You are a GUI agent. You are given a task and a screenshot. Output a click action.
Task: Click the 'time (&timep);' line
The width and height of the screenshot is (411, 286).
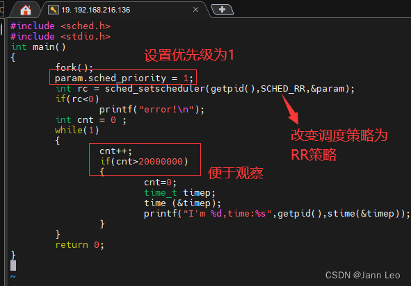point(182,203)
